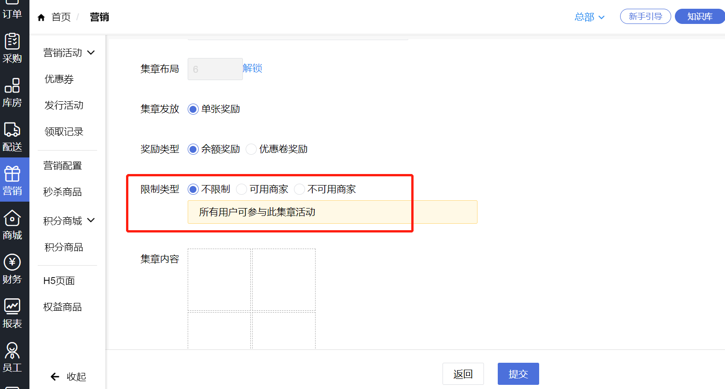The image size is (725, 389).
Task: Choose 不可用商家 restriction type
Action: [x=299, y=189]
